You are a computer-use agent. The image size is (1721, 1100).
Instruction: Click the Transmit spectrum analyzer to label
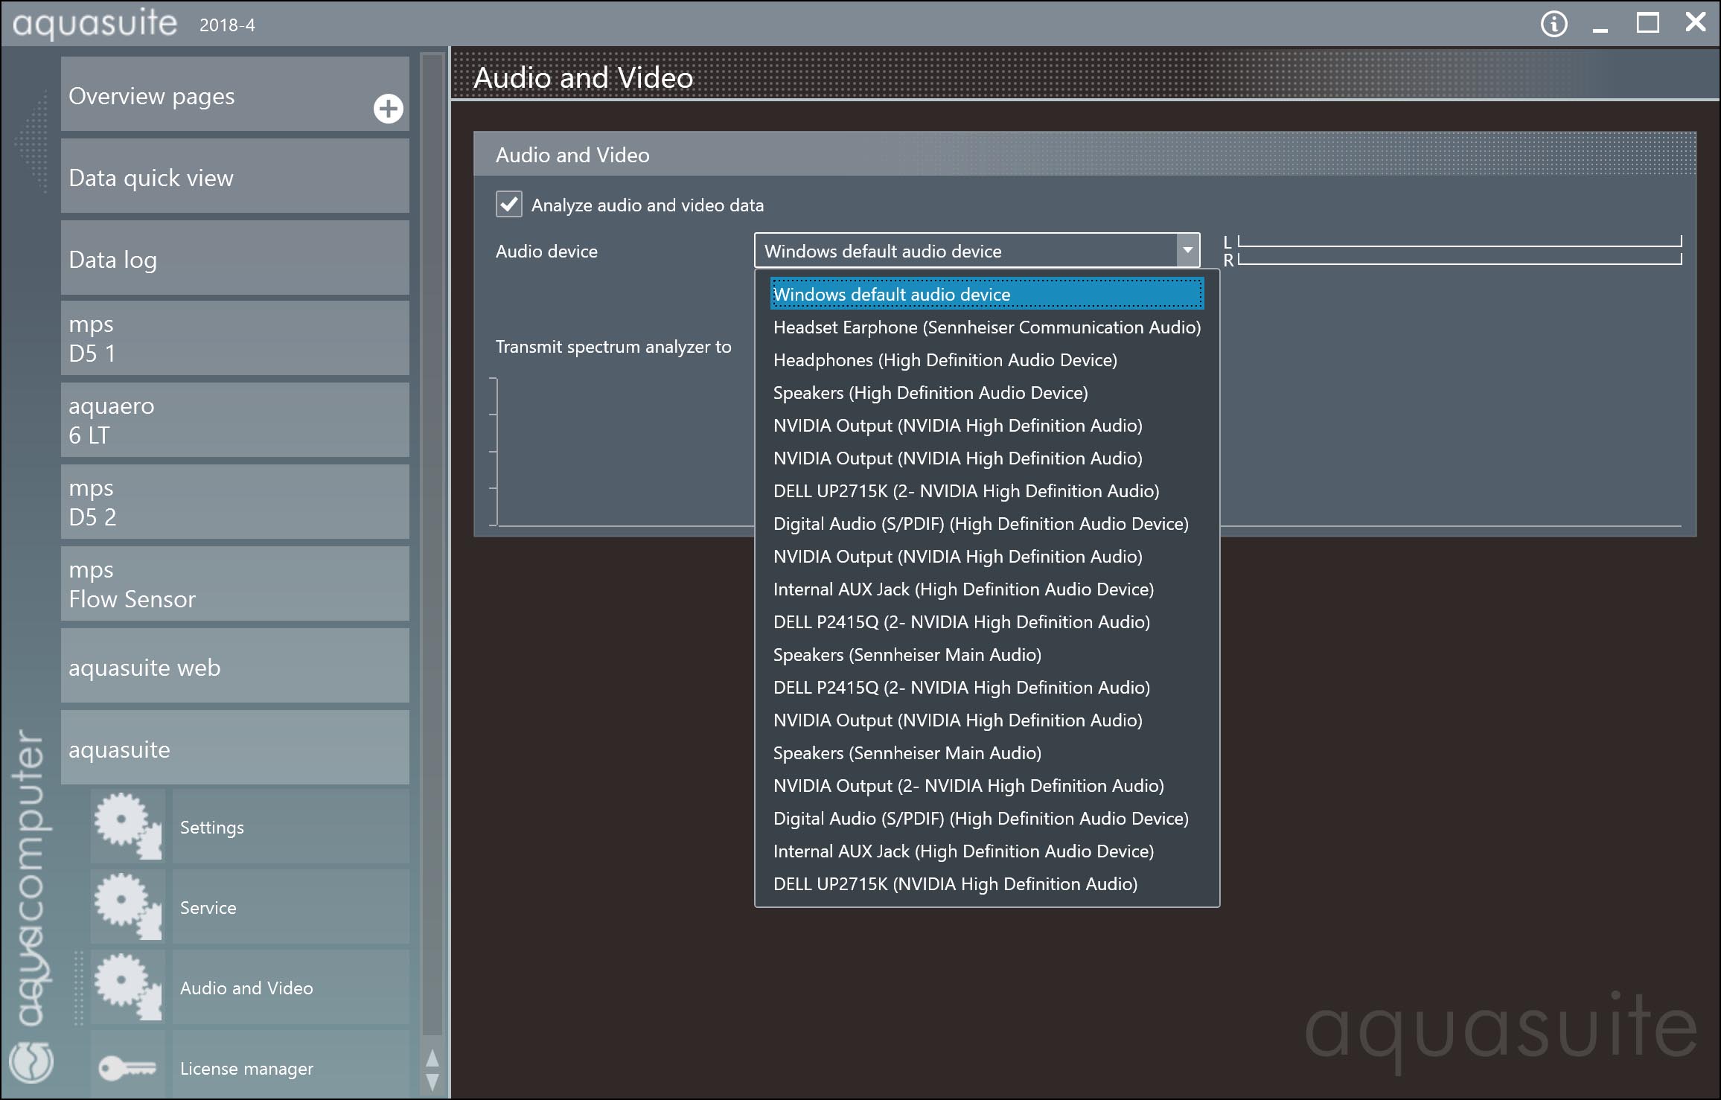point(613,346)
